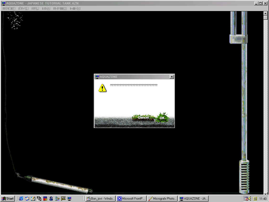Open the garbled menu ending in (A)
The height and width of the screenshot is (202, 269).
46,8
